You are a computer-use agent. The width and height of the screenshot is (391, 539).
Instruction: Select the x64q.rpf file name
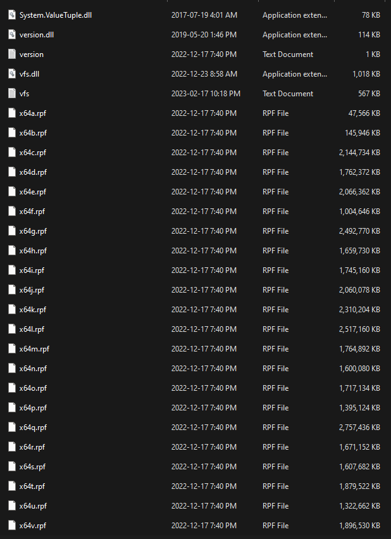(x=33, y=428)
